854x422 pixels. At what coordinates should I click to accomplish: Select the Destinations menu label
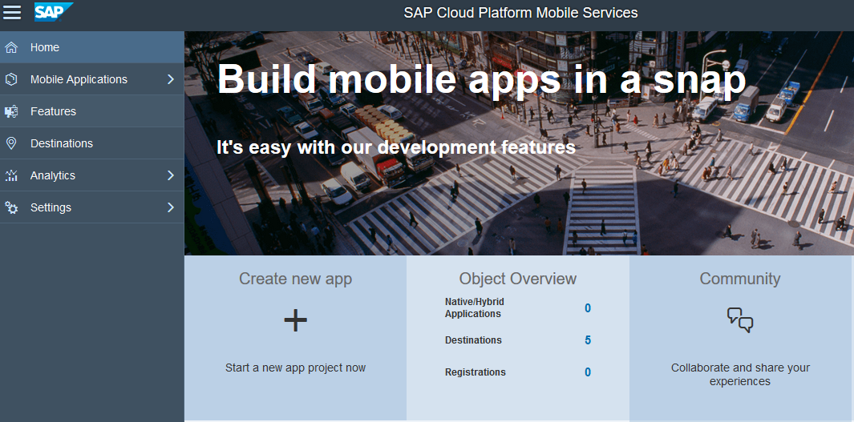(62, 143)
